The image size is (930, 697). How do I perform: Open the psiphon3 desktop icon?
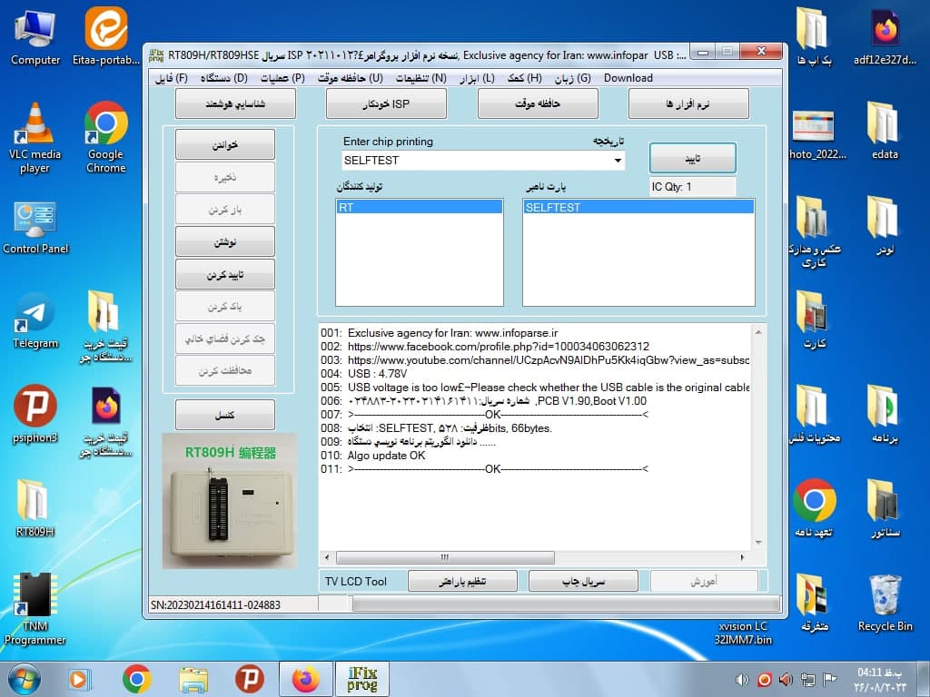point(35,414)
